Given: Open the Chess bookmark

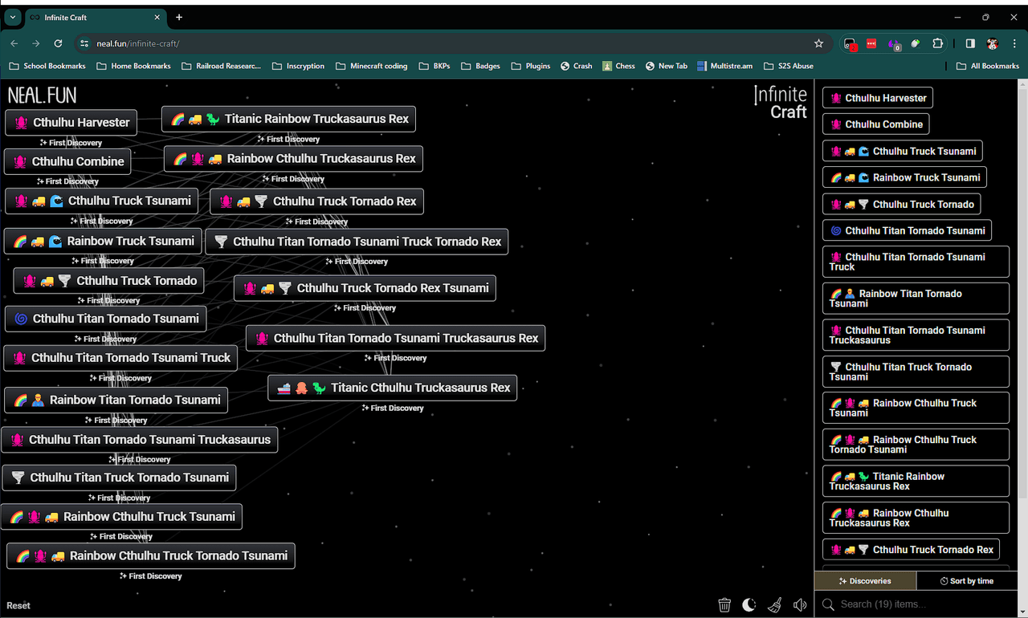Looking at the screenshot, I should click(618, 66).
